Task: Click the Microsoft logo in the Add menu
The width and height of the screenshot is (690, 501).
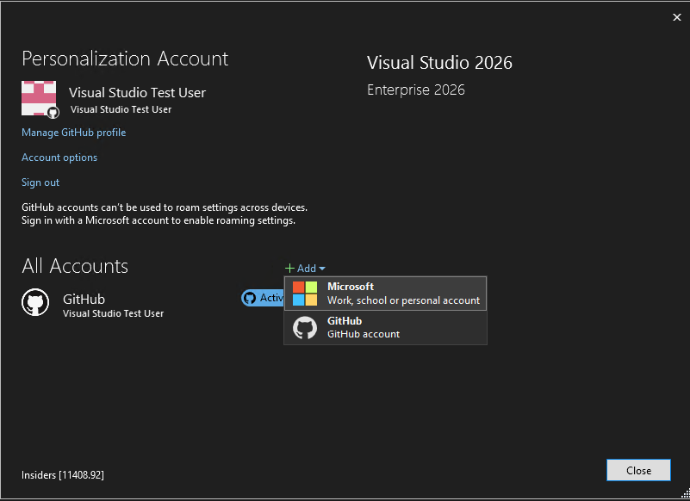Action: (x=306, y=294)
